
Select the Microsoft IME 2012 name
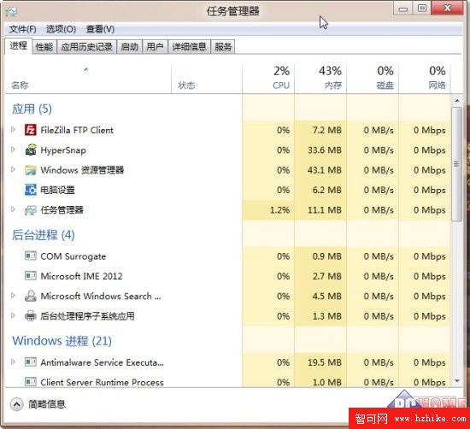pyautogui.click(x=81, y=276)
